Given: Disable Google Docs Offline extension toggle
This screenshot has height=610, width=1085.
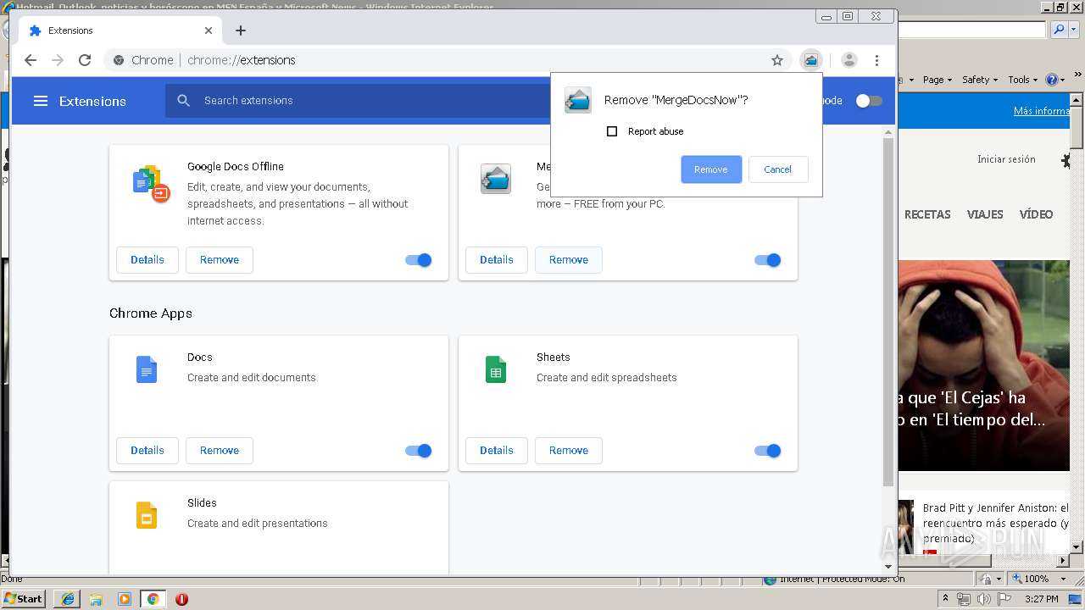Looking at the screenshot, I should (x=419, y=260).
